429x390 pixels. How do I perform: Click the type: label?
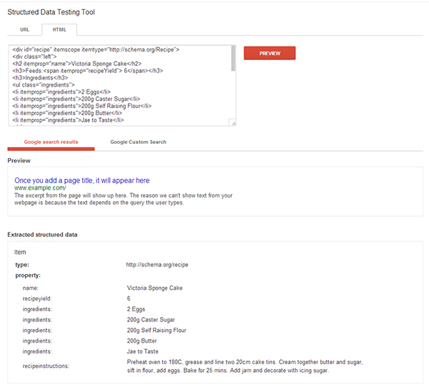click(x=22, y=265)
